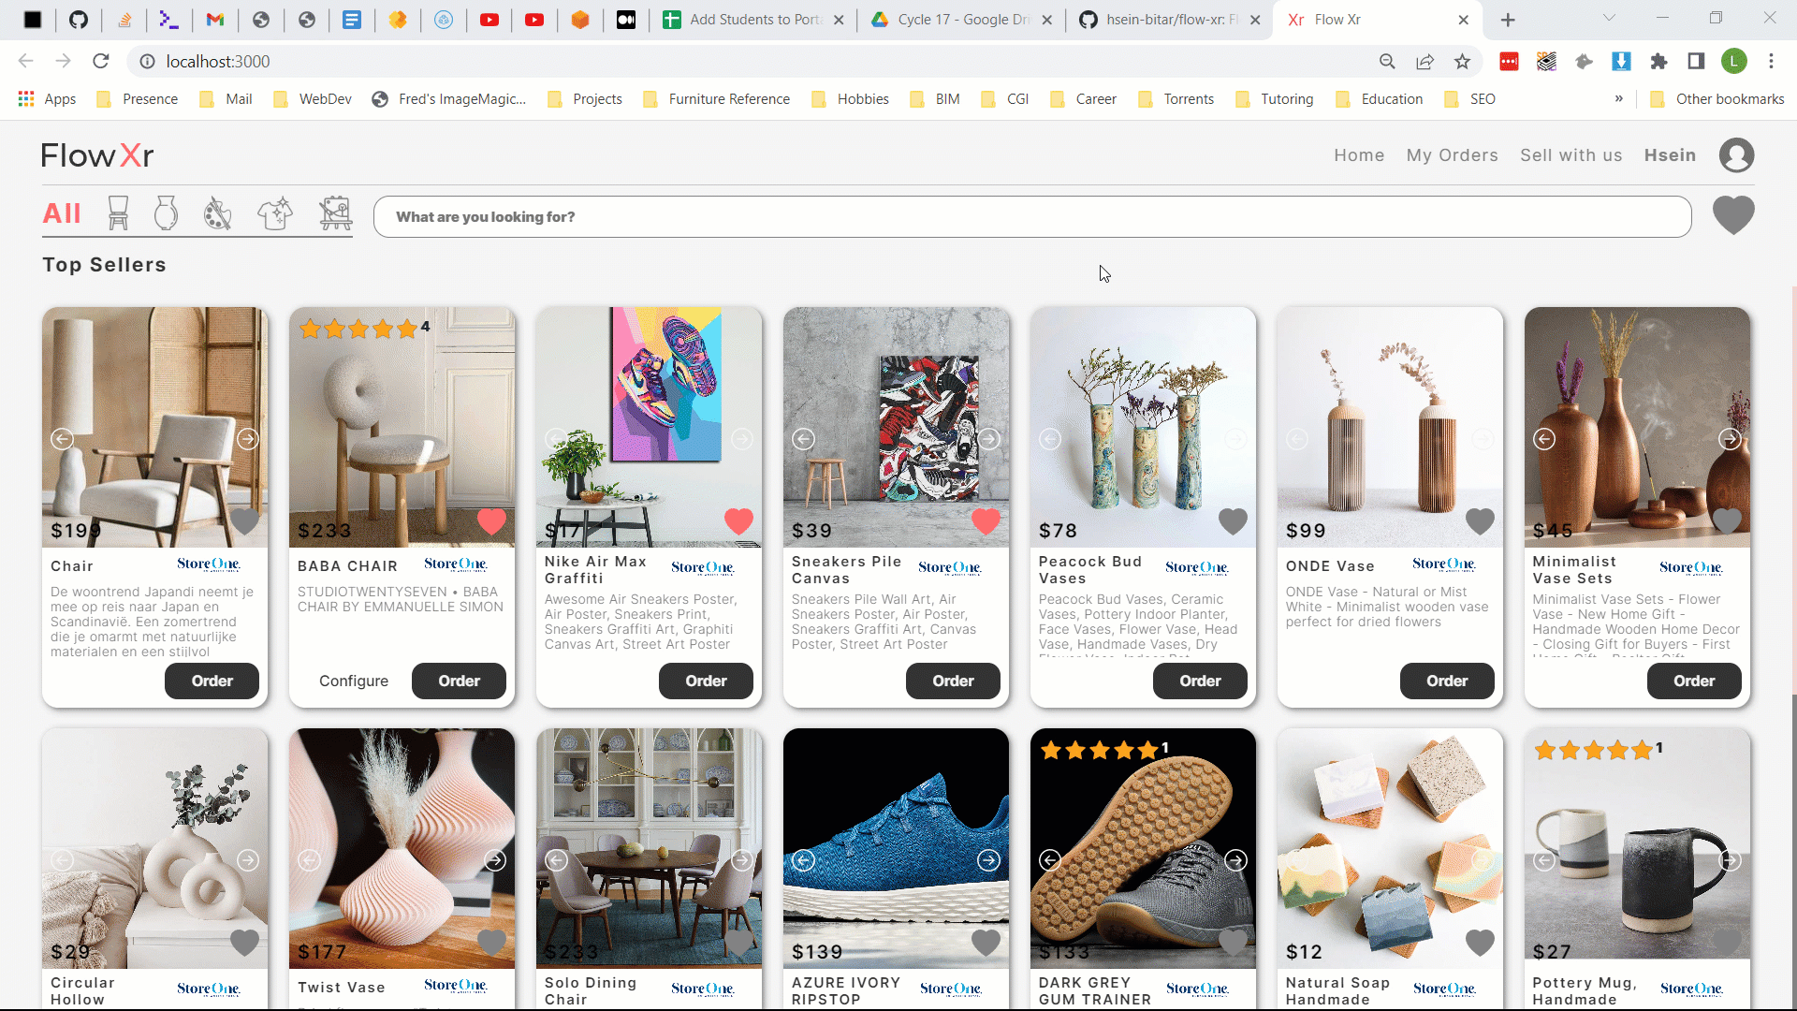Go to My Orders in navigation
The image size is (1797, 1011).
(1452, 155)
